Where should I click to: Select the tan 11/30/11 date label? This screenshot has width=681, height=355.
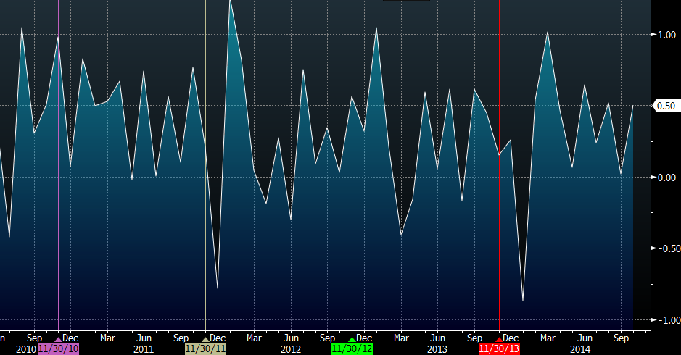pyautogui.click(x=205, y=348)
